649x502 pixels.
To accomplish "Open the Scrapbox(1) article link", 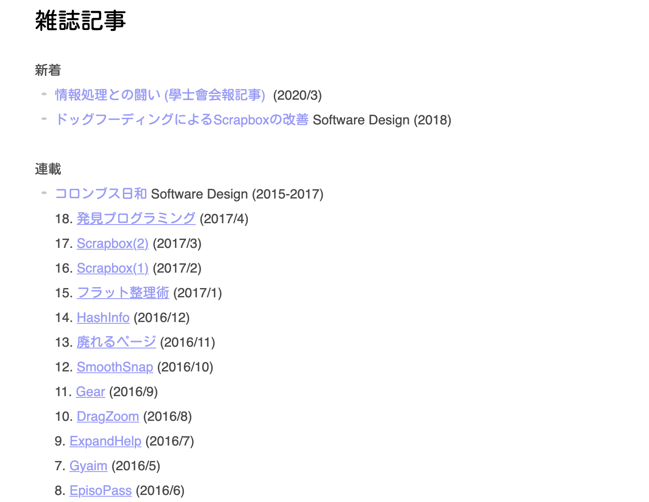I will (x=112, y=268).
